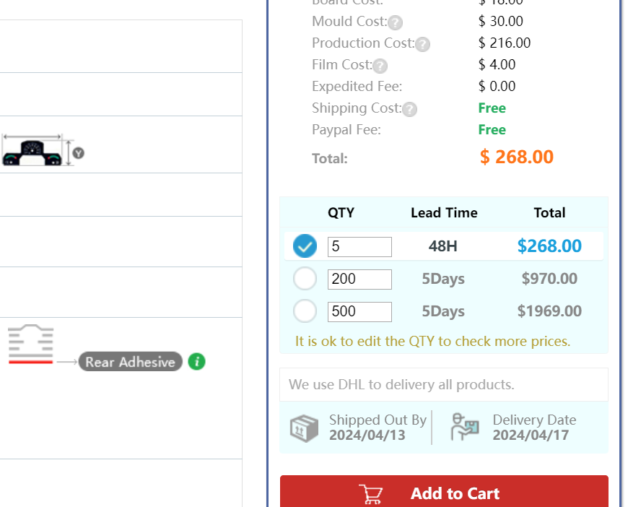Click the $1969.00 total price row
641x507 pixels.
coord(444,311)
